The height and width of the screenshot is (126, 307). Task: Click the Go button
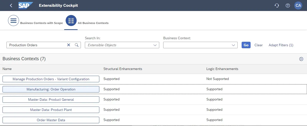pos(246,45)
